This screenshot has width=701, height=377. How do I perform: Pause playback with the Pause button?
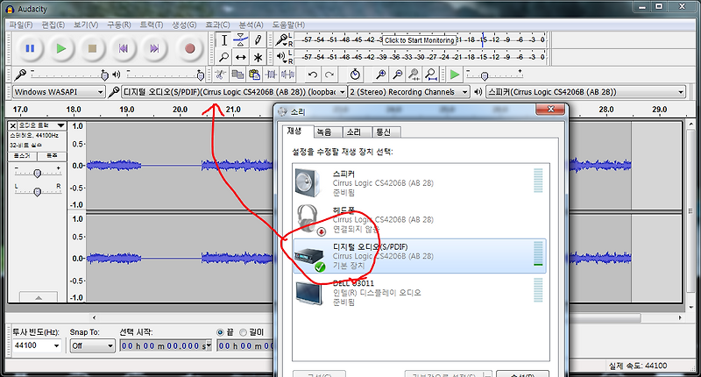(30, 48)
